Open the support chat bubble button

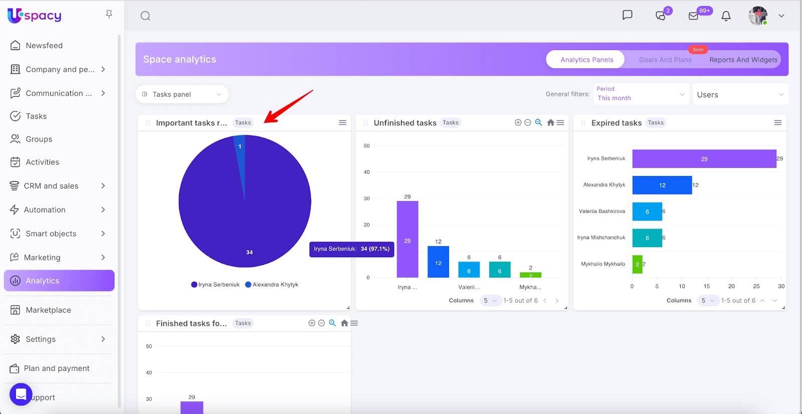(x=21, y=394)
